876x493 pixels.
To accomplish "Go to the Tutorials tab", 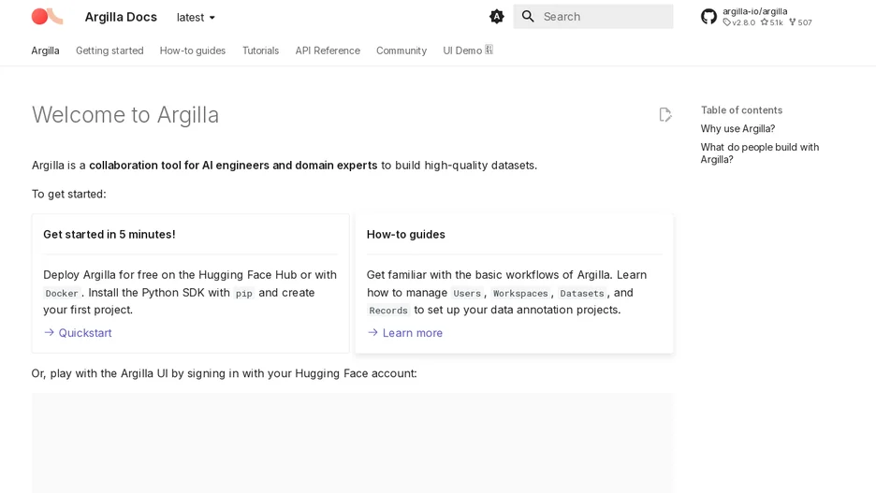I will pos(260,51).
